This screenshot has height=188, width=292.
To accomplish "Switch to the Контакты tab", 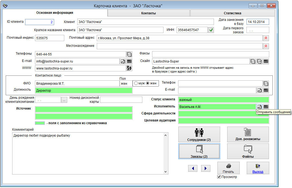I will (x=149, y=13).
